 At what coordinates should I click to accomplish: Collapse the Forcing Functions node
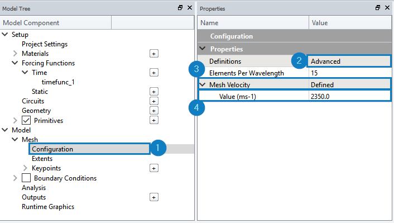tap(15, 63)
